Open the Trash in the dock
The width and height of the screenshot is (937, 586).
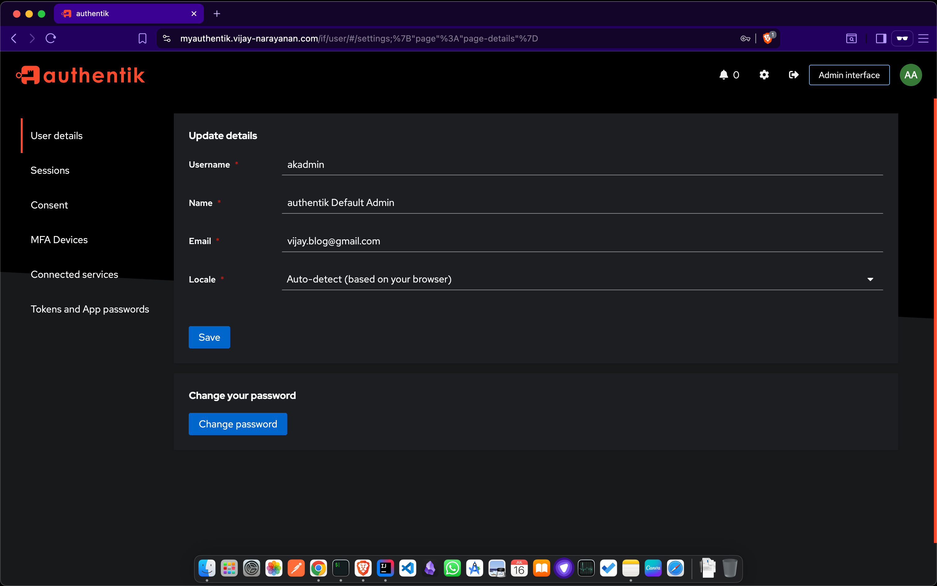(x=730, y=568)
